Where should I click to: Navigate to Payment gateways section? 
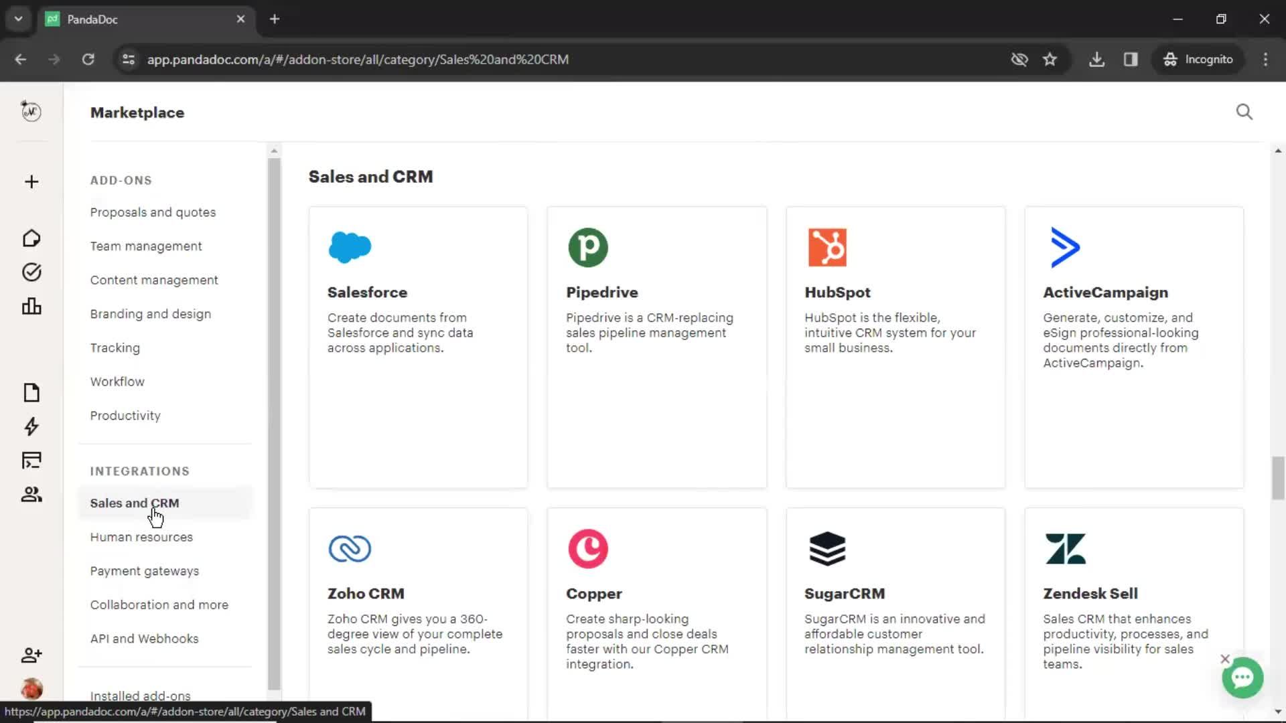click(144, 571)
